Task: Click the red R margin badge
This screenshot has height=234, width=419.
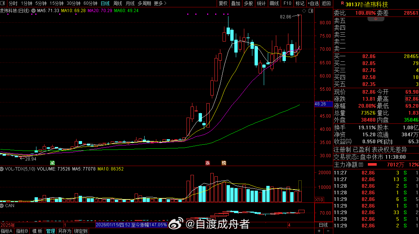Action: click(x=342, y=3)
